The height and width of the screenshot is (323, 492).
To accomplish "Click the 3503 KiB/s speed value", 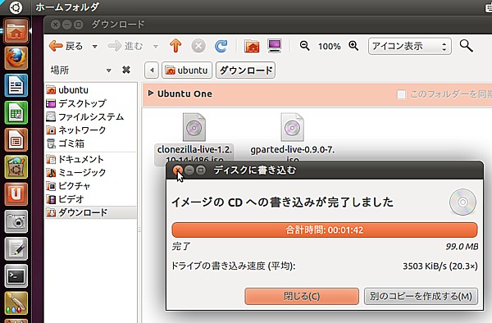I will click(440, 266).
